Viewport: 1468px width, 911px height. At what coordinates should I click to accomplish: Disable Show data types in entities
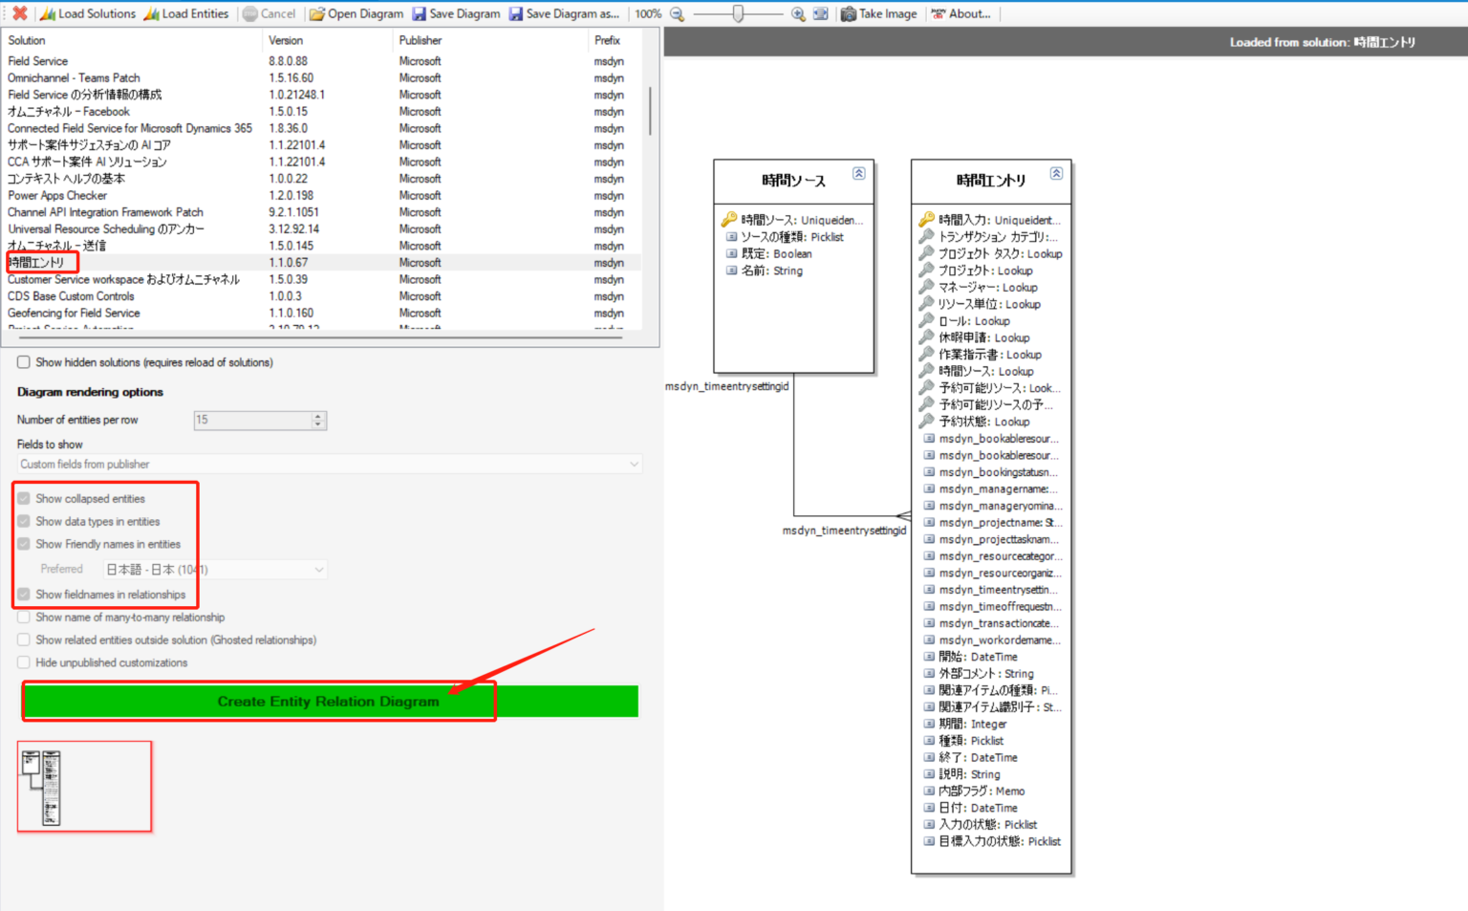click(x=23, y=521)
